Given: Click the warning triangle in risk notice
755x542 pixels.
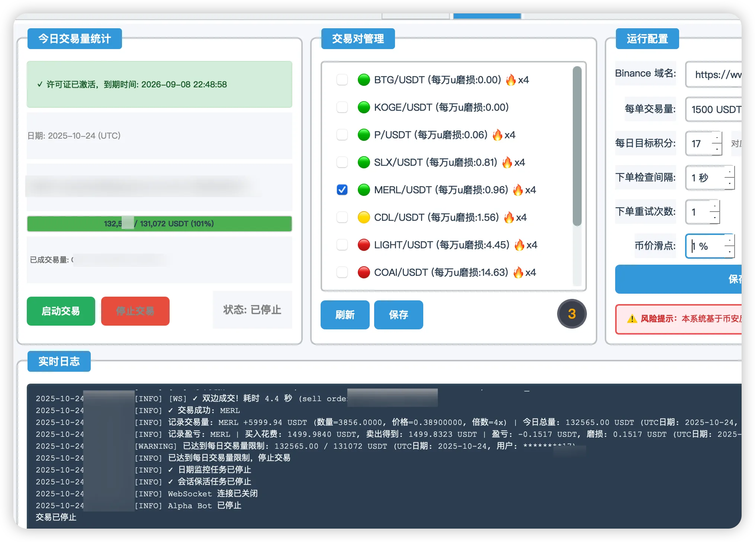Looking at the screenshot, I should tap(632, 319).
